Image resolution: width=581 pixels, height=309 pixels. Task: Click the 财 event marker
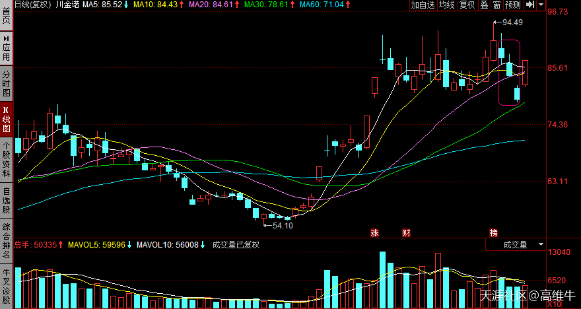(406, 232)
